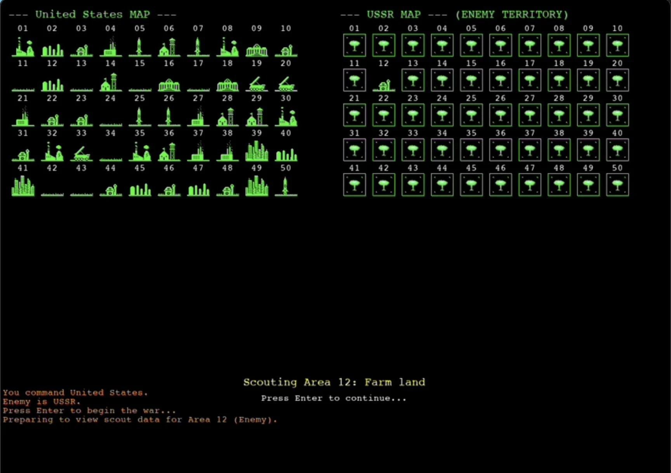Screen dimensions: 671x473
Task: Click the factory icon in US area 21
Action: (x=23, y=117)
